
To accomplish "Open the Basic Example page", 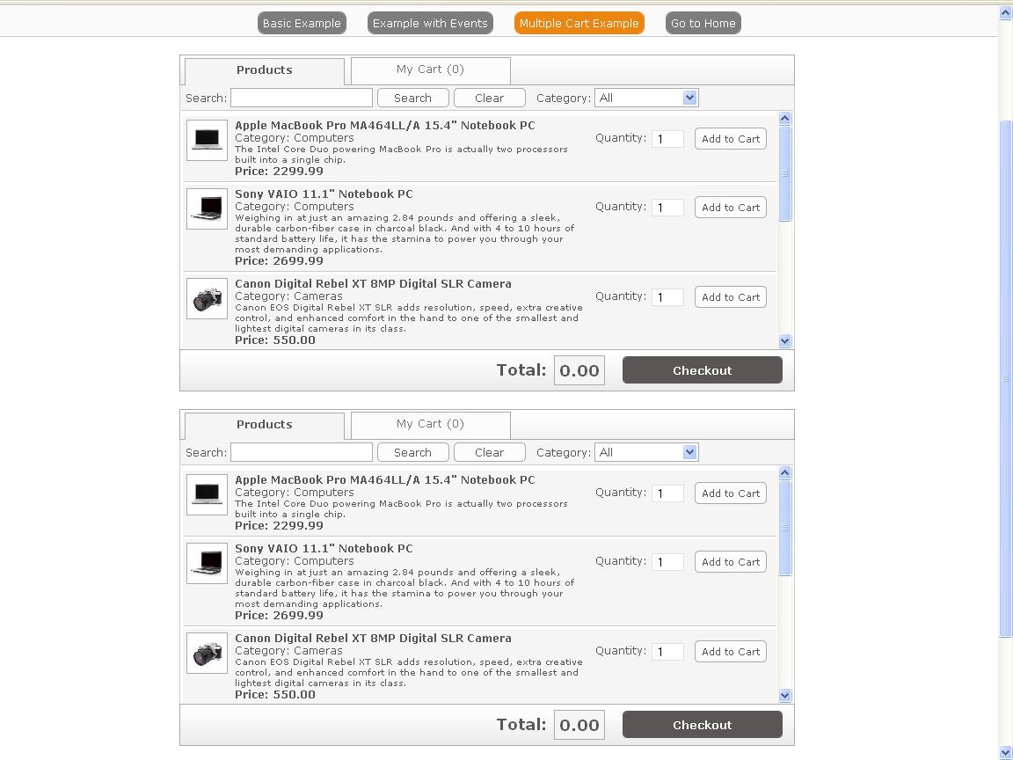I will [302, 24].
